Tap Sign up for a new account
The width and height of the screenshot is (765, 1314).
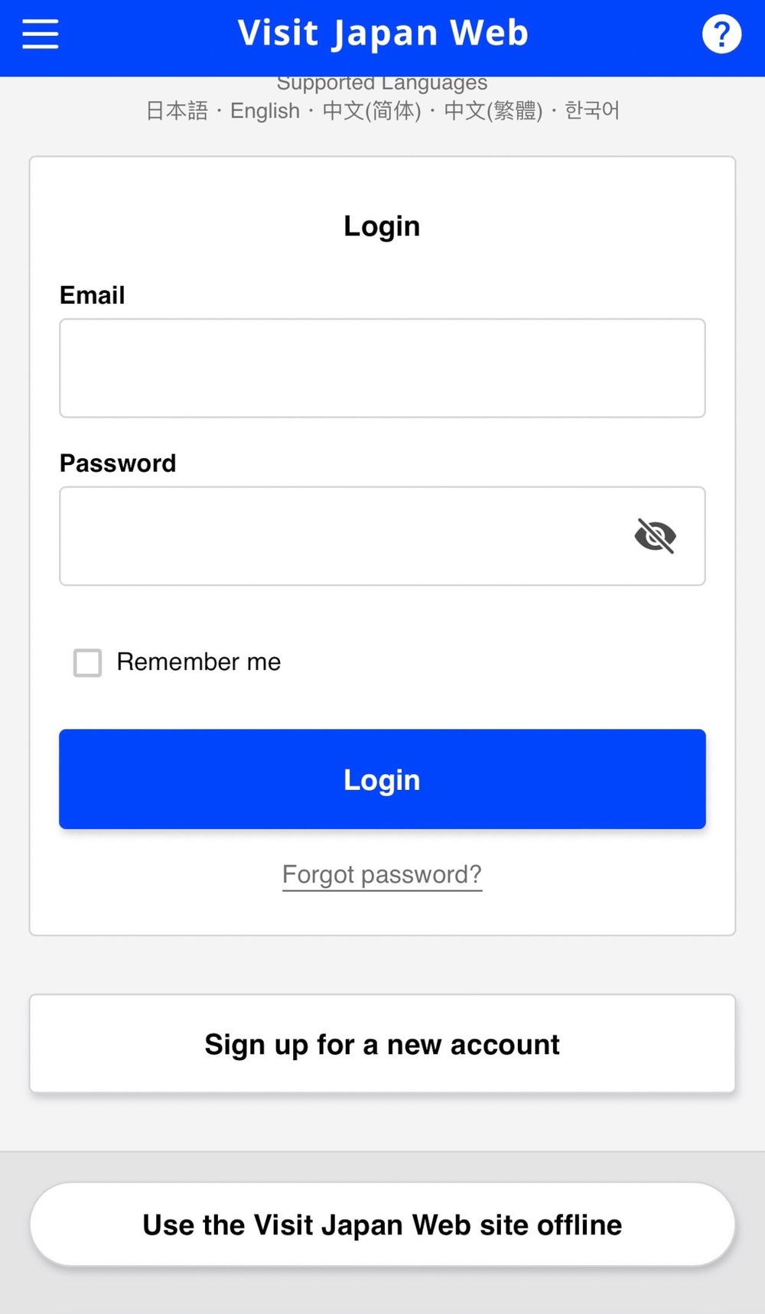(x=382, y=1044)
